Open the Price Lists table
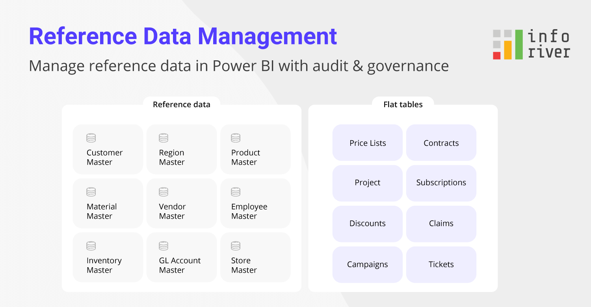Image resolution: width=591 pixels, height=307 pixels. 367,143
